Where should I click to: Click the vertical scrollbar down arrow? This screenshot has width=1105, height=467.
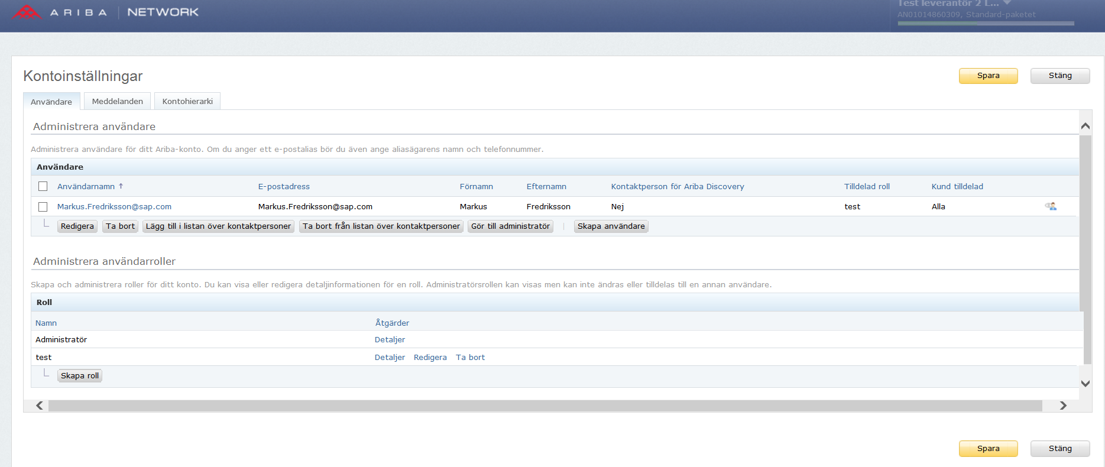click(x=1085, y=383)
